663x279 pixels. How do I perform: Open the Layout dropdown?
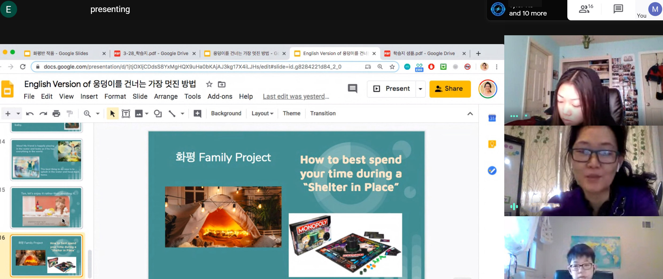262,113
